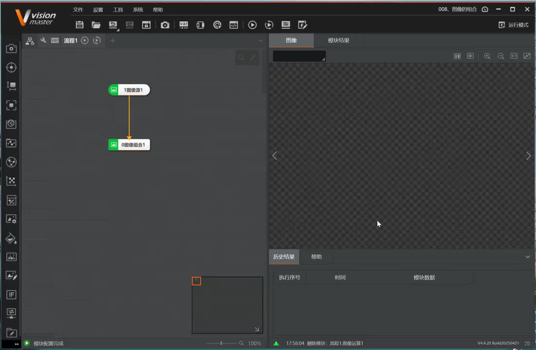Open the image source dropdown box

299,56
